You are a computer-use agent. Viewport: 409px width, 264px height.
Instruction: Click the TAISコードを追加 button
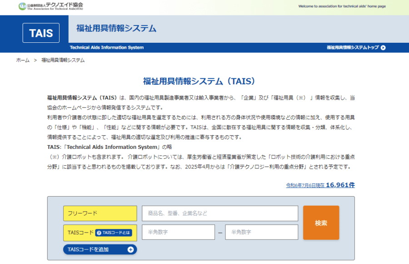click(100, 249)
